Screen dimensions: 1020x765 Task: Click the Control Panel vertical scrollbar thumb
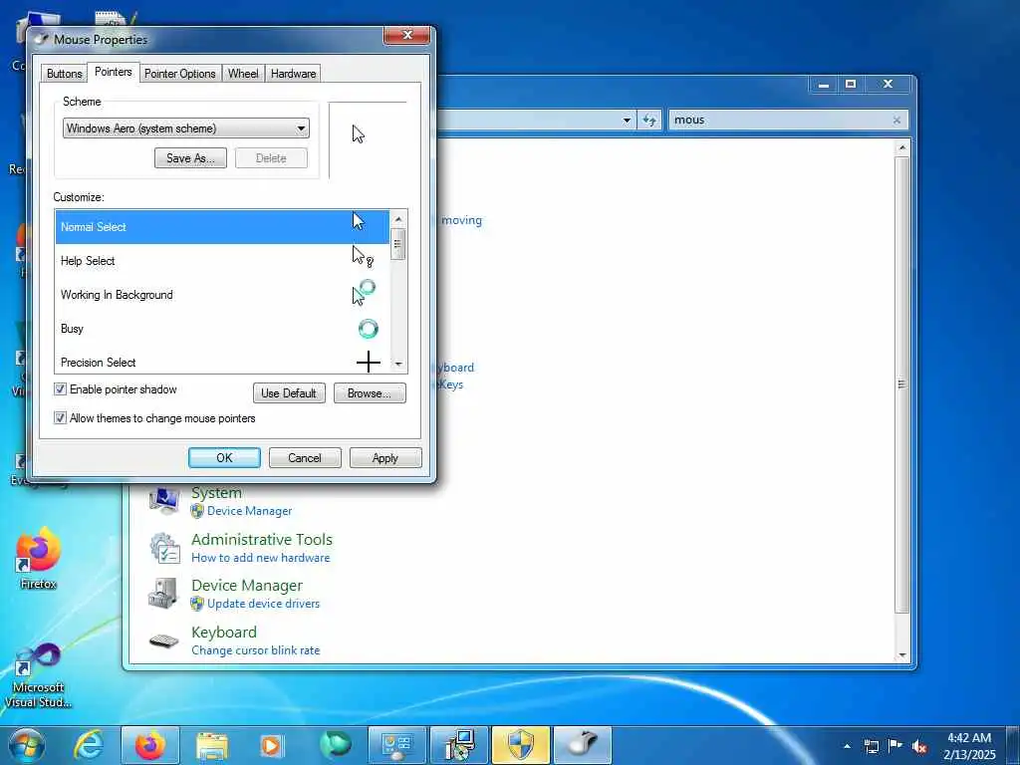(901, 383)
